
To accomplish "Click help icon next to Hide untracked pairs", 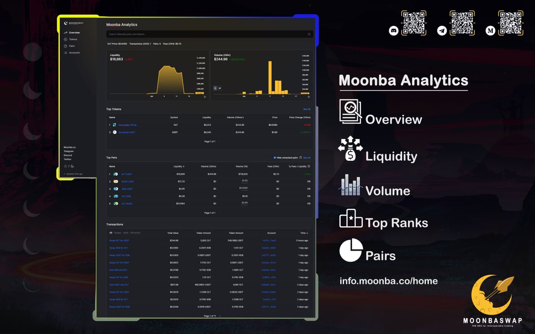I will pyautogui.click(x=300, y=158).
